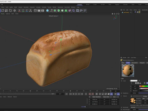Screen dimensions: 148x111
Task: Play the animation forward
Action: pyautogui.click(x=76, y=94)
